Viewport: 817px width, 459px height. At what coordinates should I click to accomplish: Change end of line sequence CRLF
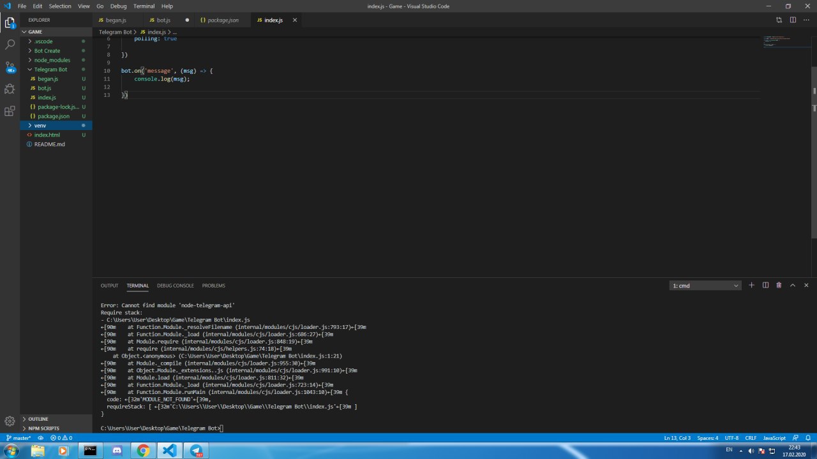point(751,438)
